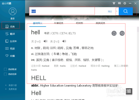Click the blue magnifier search button
Screen dimensions: 139x100
(x=126, y=11)
